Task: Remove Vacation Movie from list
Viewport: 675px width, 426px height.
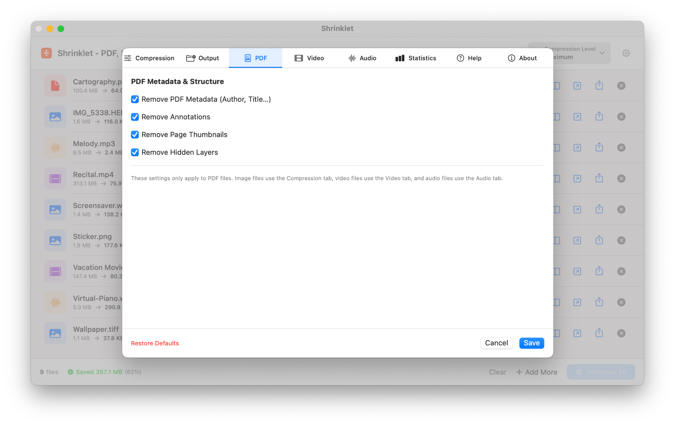Action: pos(621,271)
